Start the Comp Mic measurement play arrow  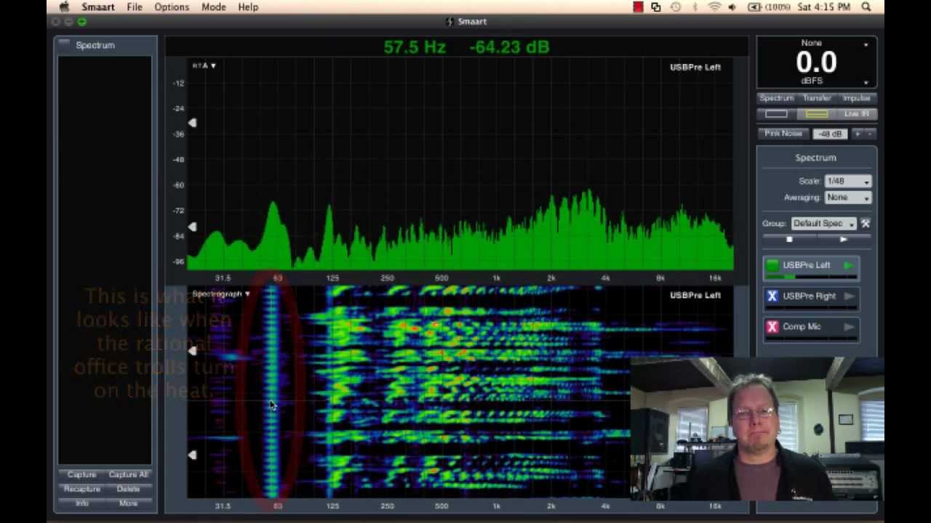click(848, 327)
